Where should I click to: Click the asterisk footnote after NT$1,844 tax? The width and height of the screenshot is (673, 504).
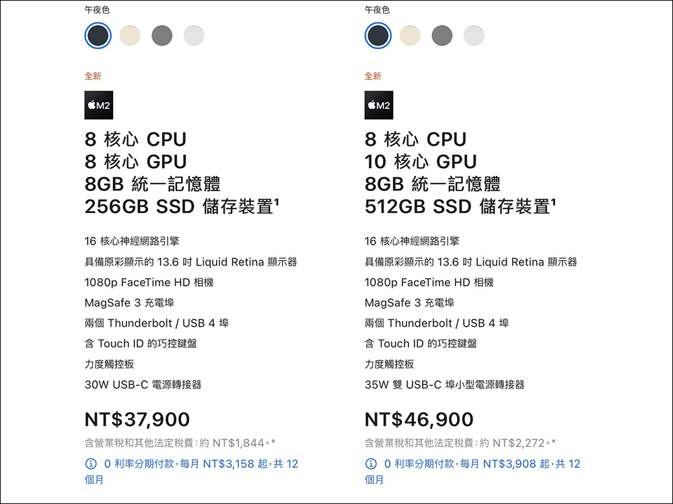click(x=273, y=442)
